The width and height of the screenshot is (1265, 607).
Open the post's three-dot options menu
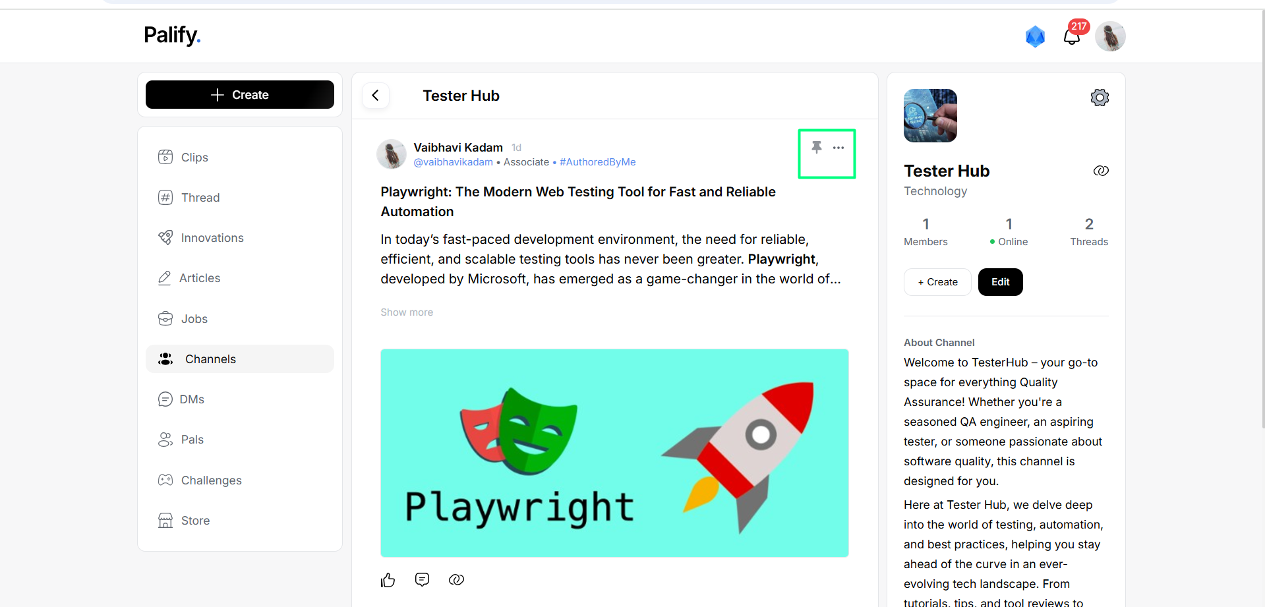click(838, 148)
